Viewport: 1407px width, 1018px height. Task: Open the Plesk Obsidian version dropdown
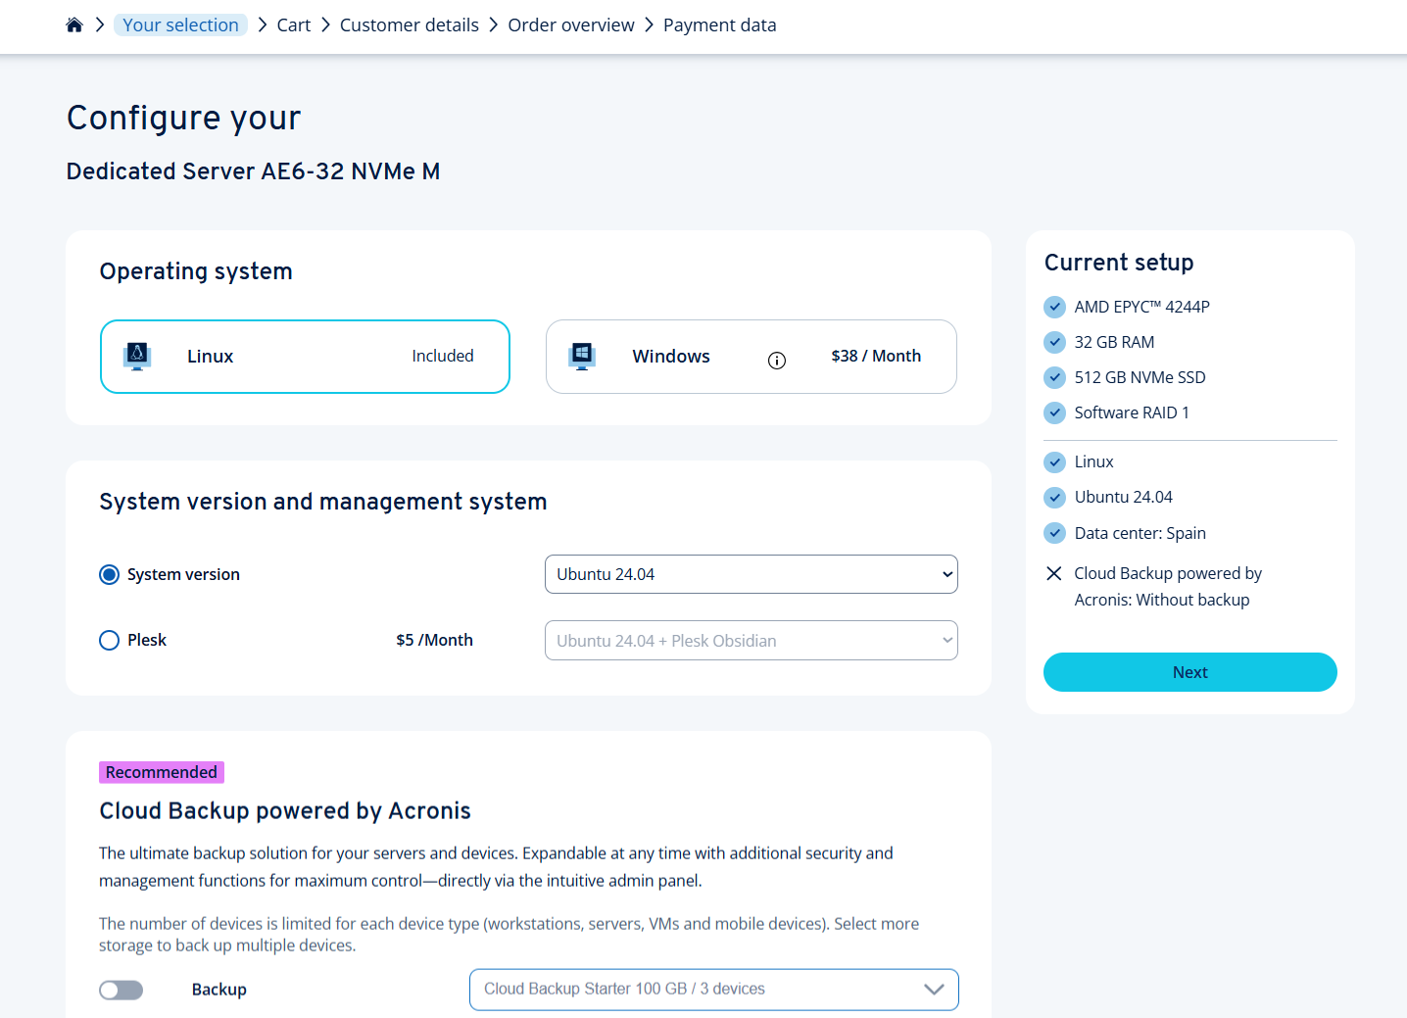click(x=752, y=641)
